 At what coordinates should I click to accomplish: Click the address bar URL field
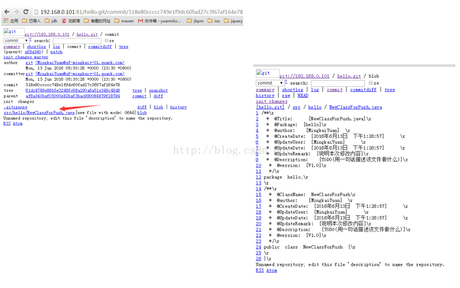pos(141,12)
